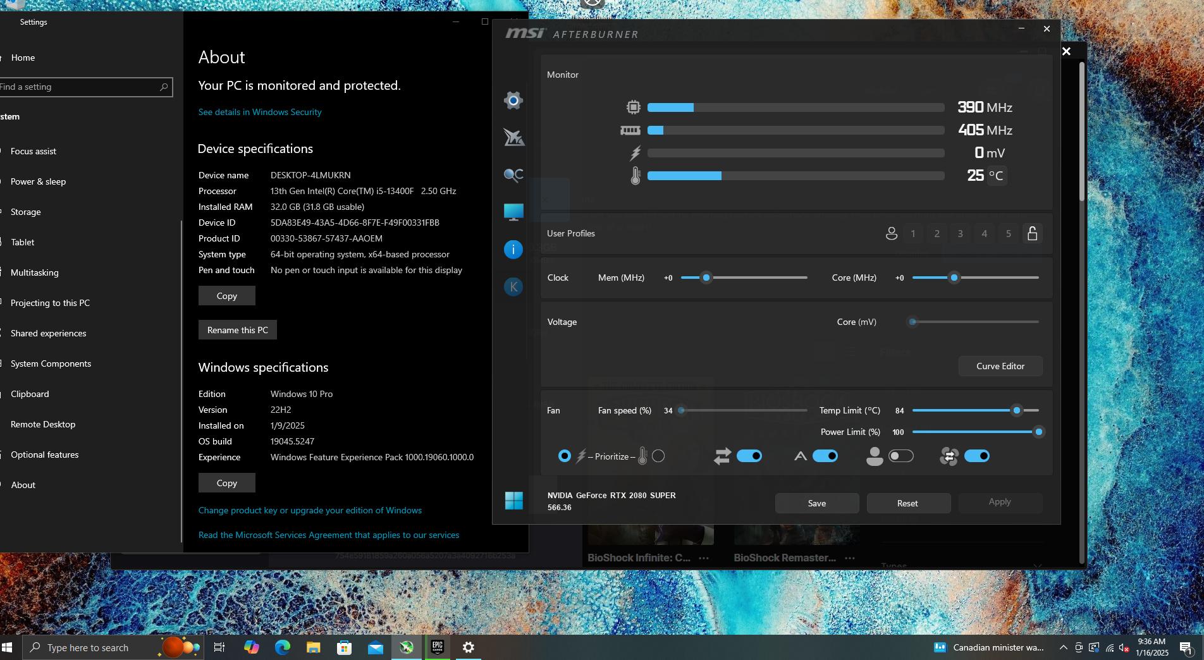Screen dimensions: 1204x660
Task: Toggle the °C temperature unit button
Action: (x=996, y=176)
